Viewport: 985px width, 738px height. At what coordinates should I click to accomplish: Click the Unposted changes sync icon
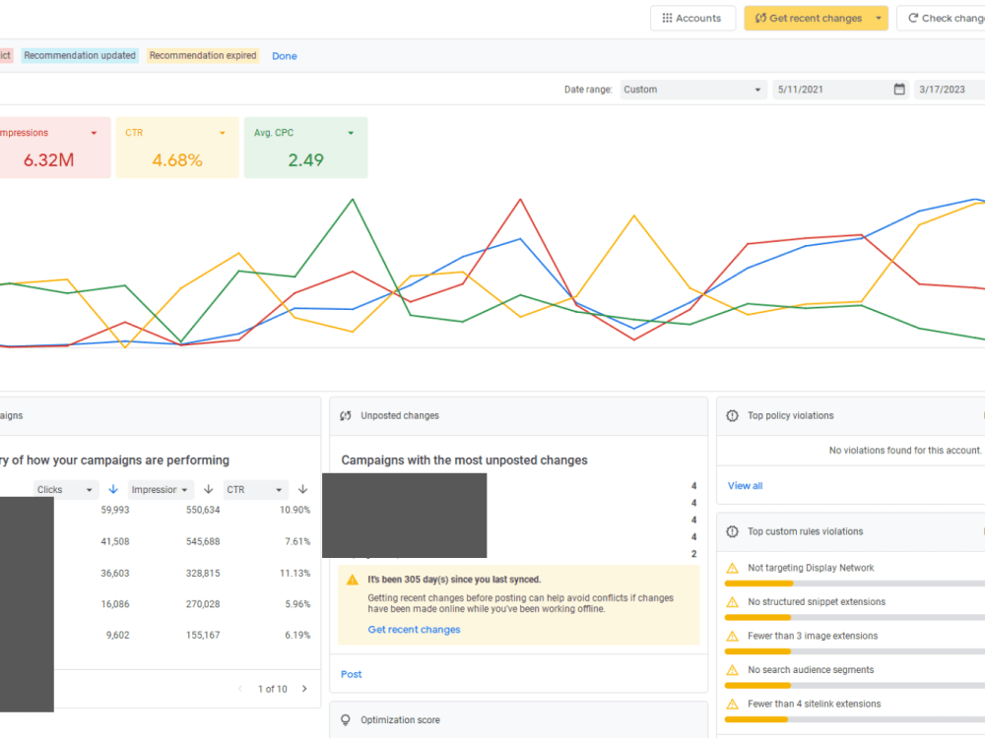[x=346, y=415]
